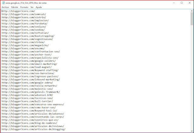Open the Ayuda menu
Viewport: 194px width, 133px height.
coord(39,7)
